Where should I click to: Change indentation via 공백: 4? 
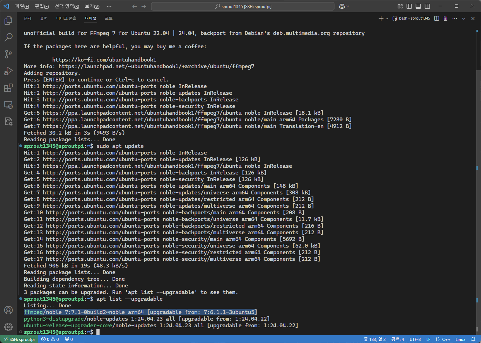(x=398, y=339)
